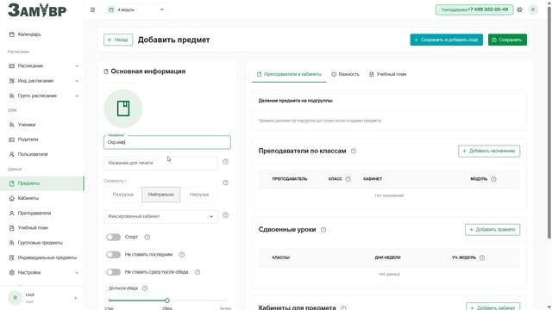Show help icon for До/после обеда
The height and width of the screenshot is (310, 552).
coord(145,288)
